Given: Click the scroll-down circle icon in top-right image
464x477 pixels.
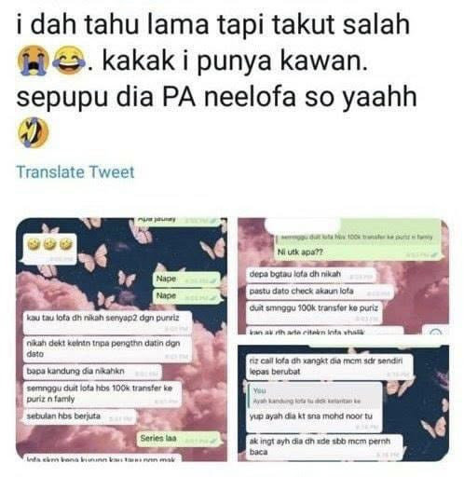Looking at the screenshot, I should 435,332.
